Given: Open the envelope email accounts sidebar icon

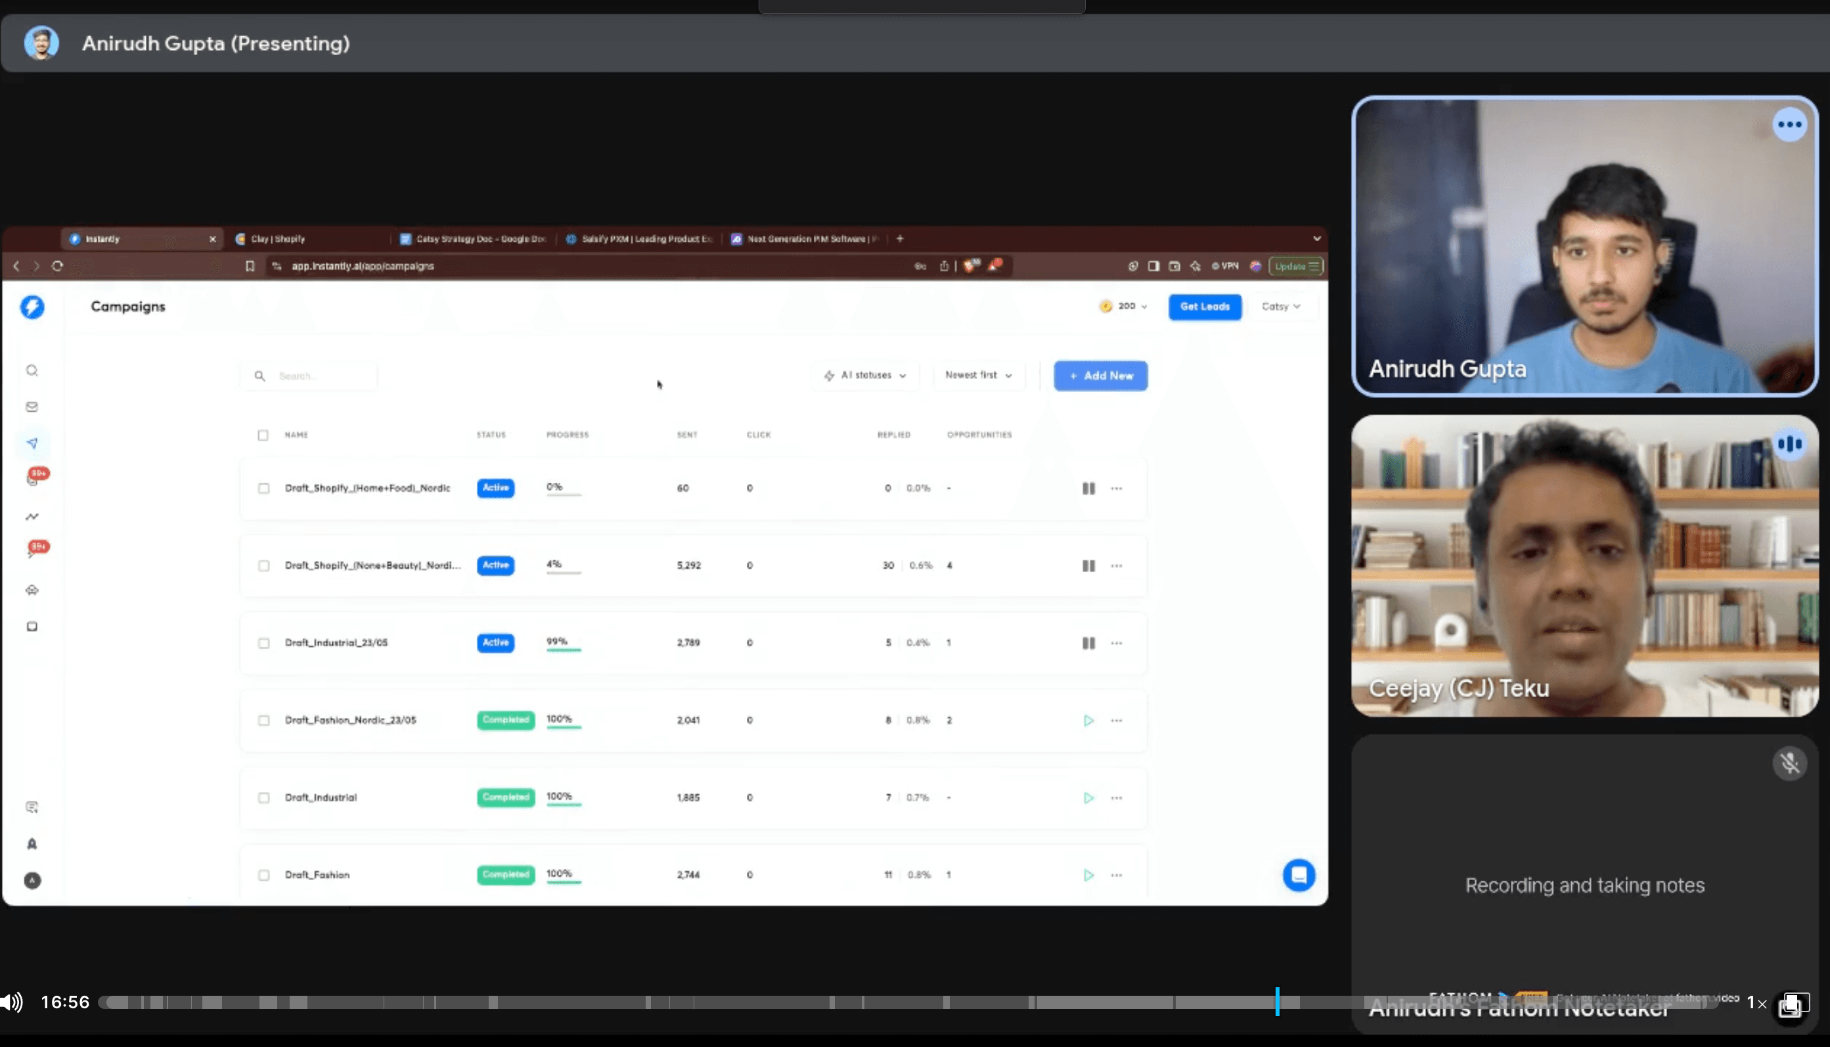Looking at the screenshot, I should tap(32, 407).
